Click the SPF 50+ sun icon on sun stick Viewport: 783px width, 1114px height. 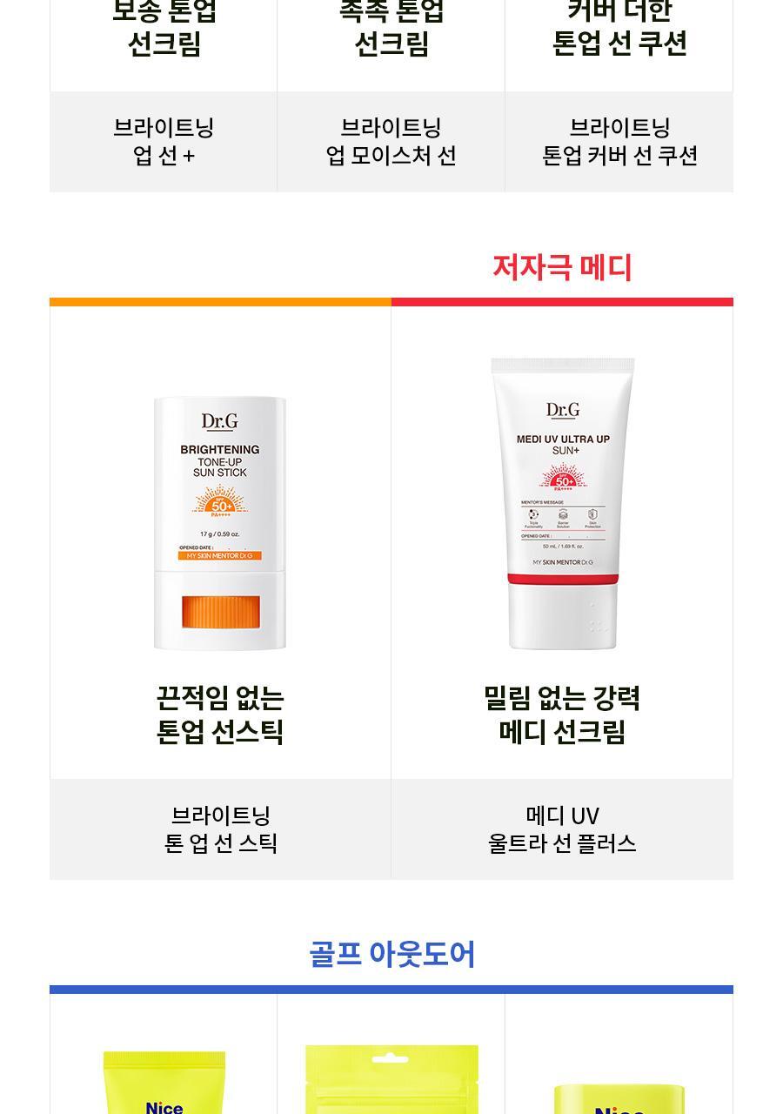[x=220, y=501]
